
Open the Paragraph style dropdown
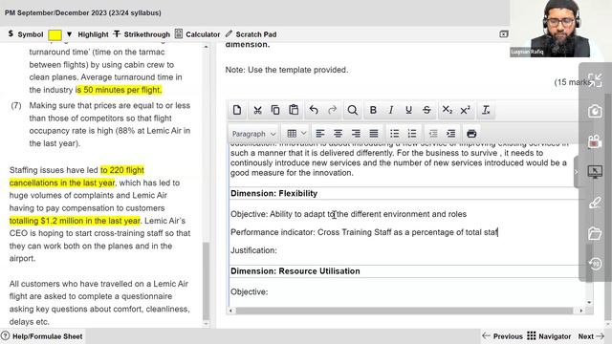pyautogui.click(x=253, y=134)
